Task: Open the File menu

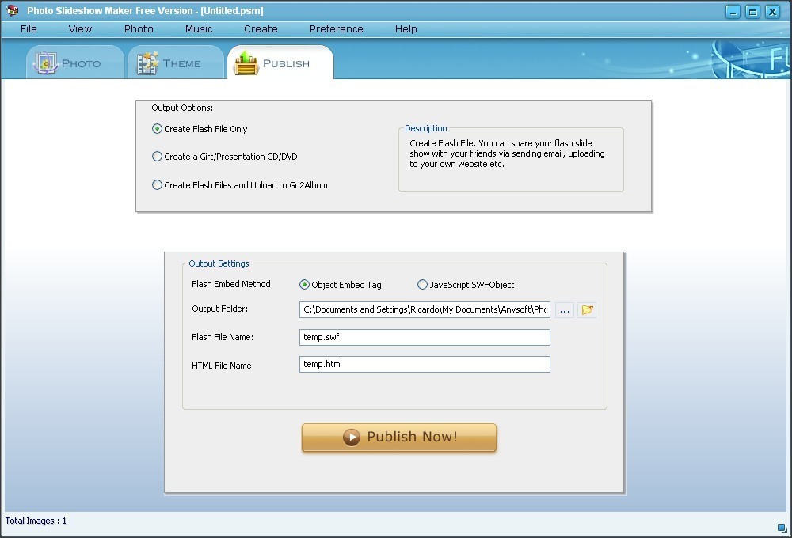Action: (29, 28)
